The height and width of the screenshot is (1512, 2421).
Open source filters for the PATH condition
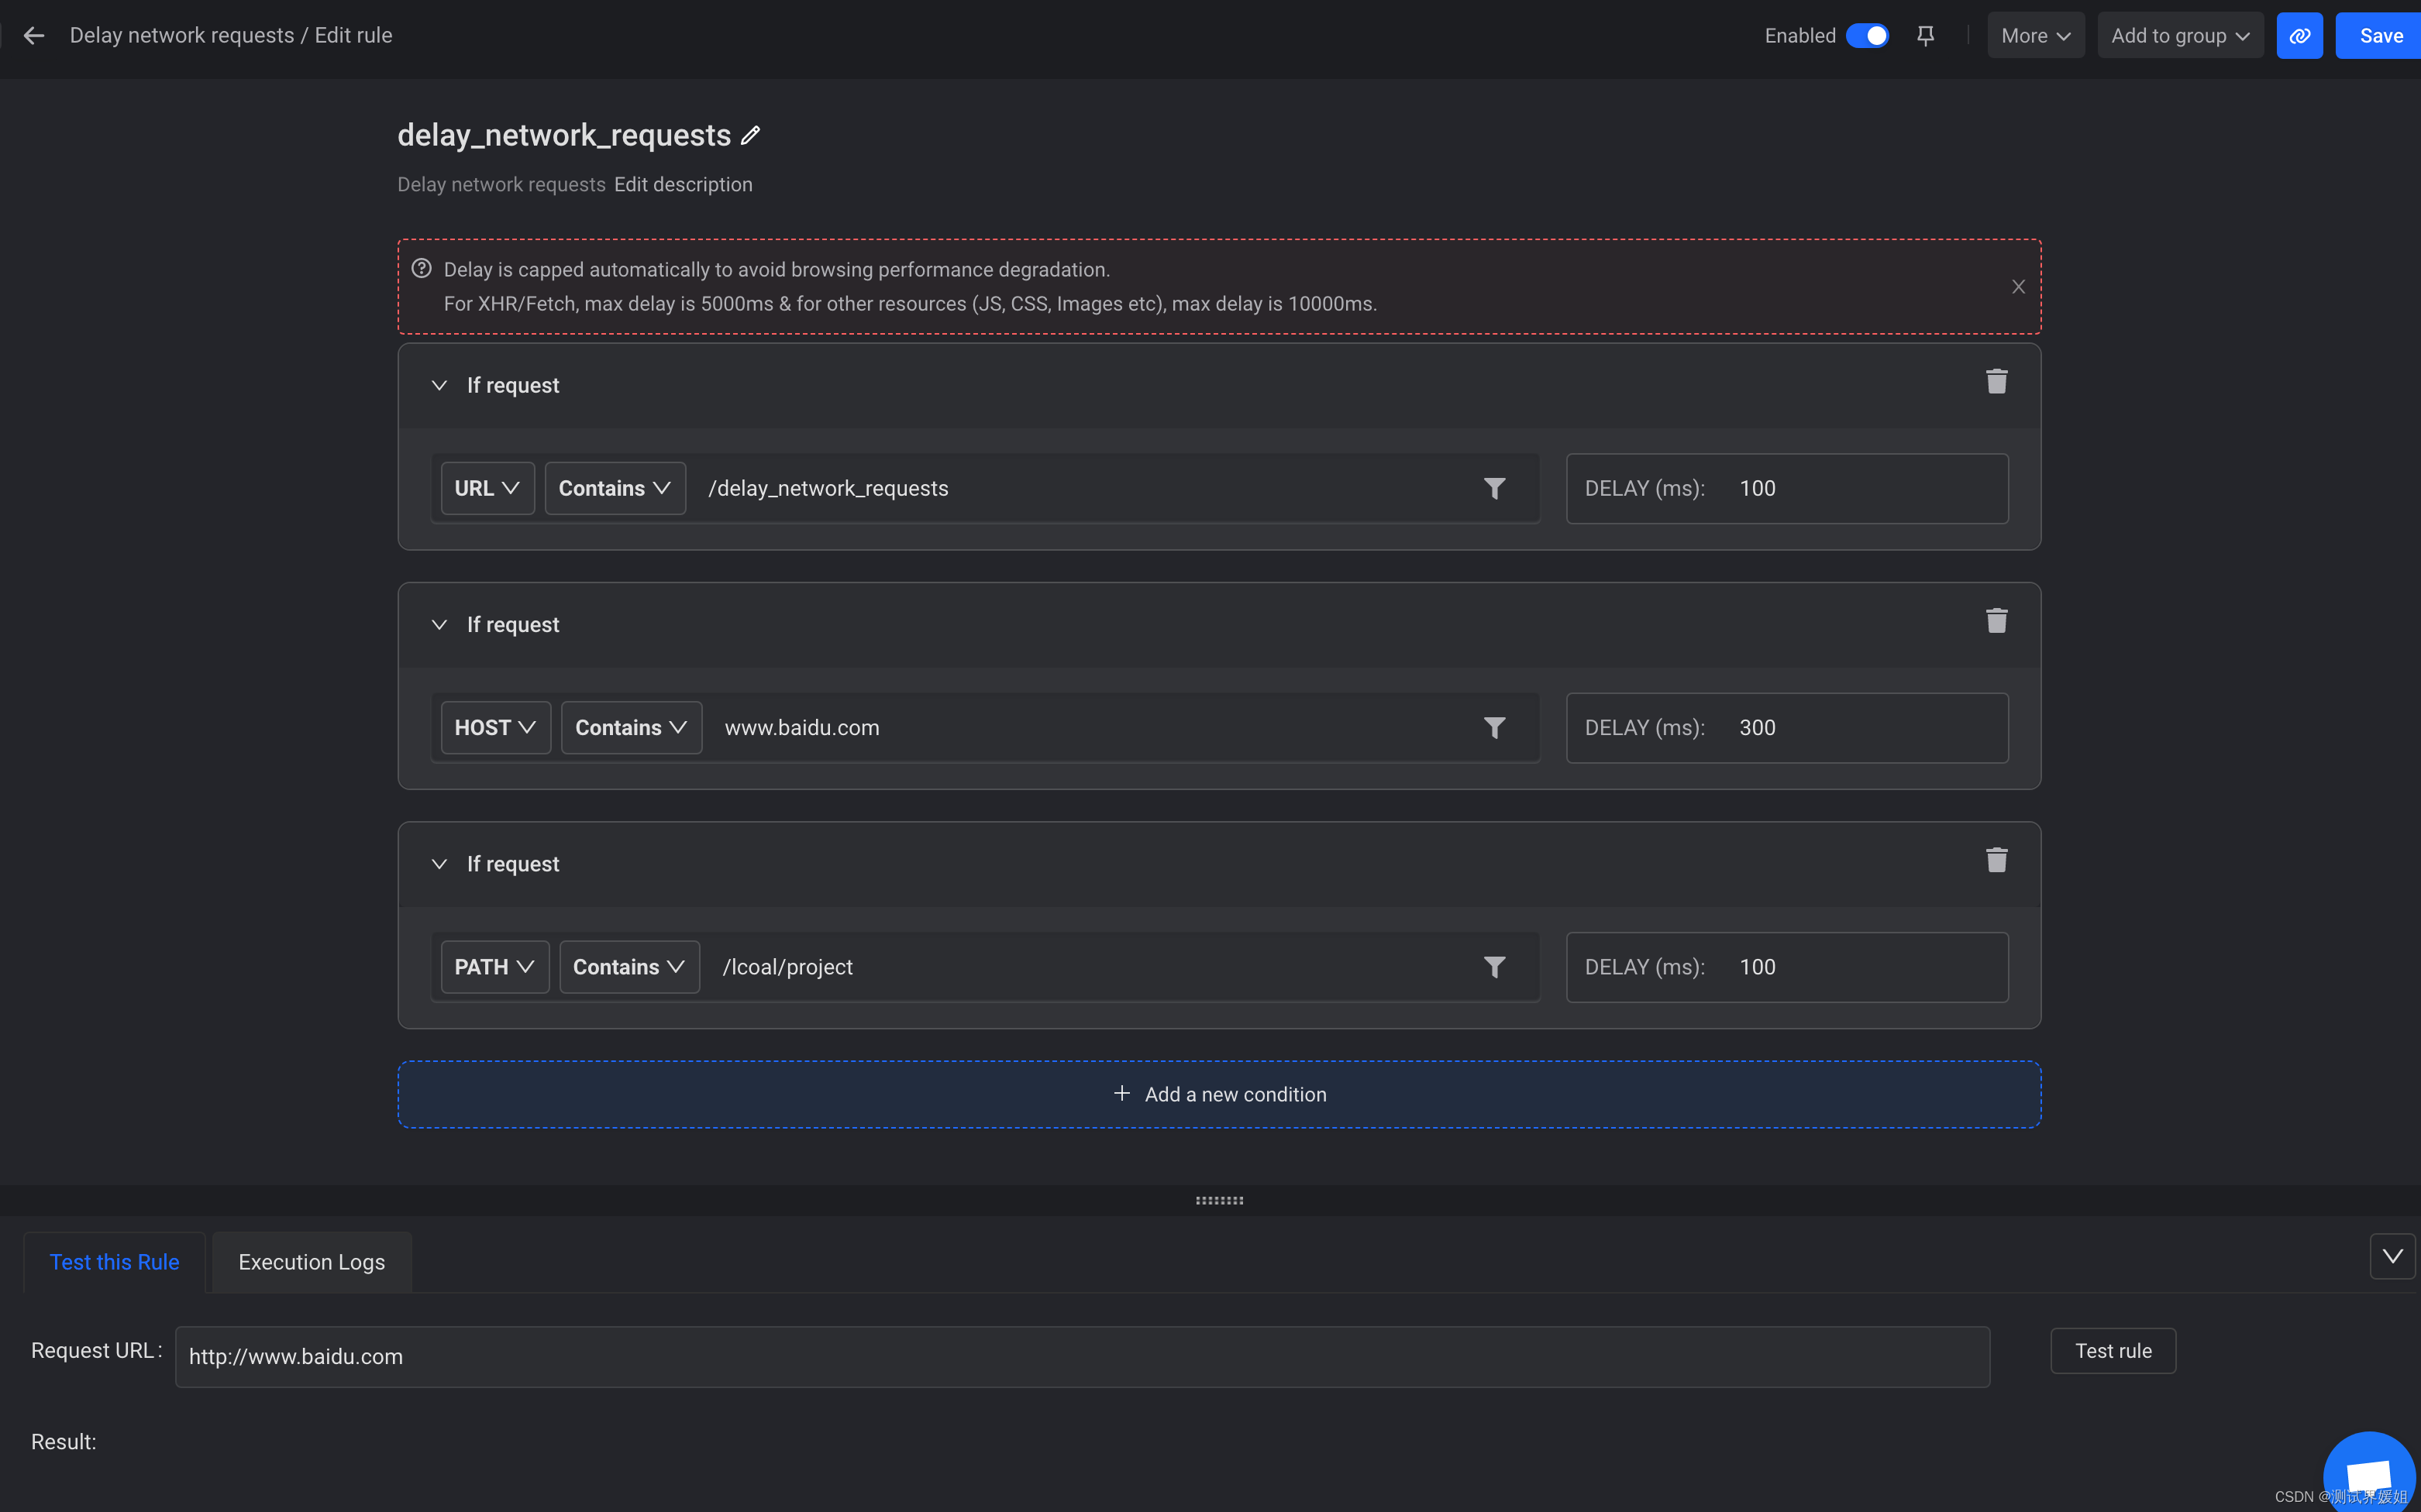pos(1493,966)
